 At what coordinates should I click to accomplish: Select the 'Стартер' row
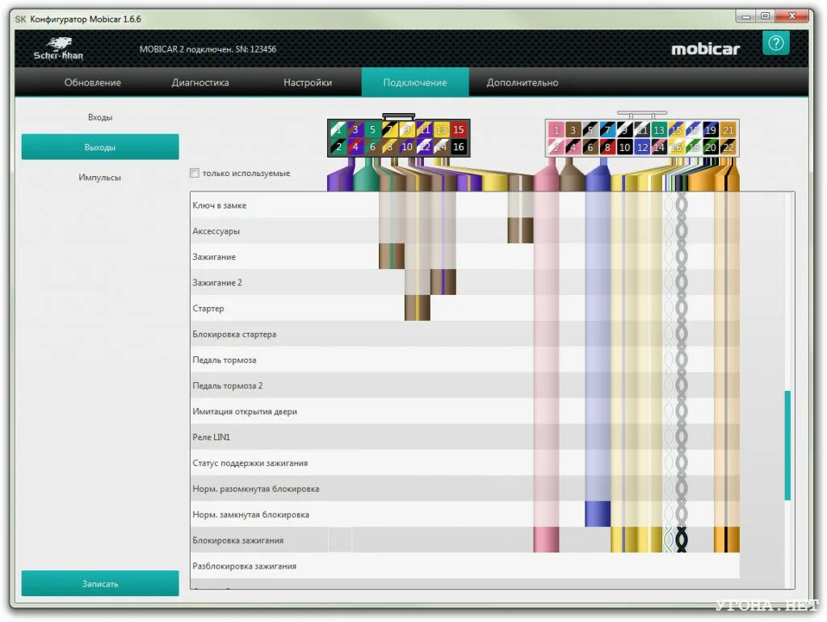[x=464, y=308]
